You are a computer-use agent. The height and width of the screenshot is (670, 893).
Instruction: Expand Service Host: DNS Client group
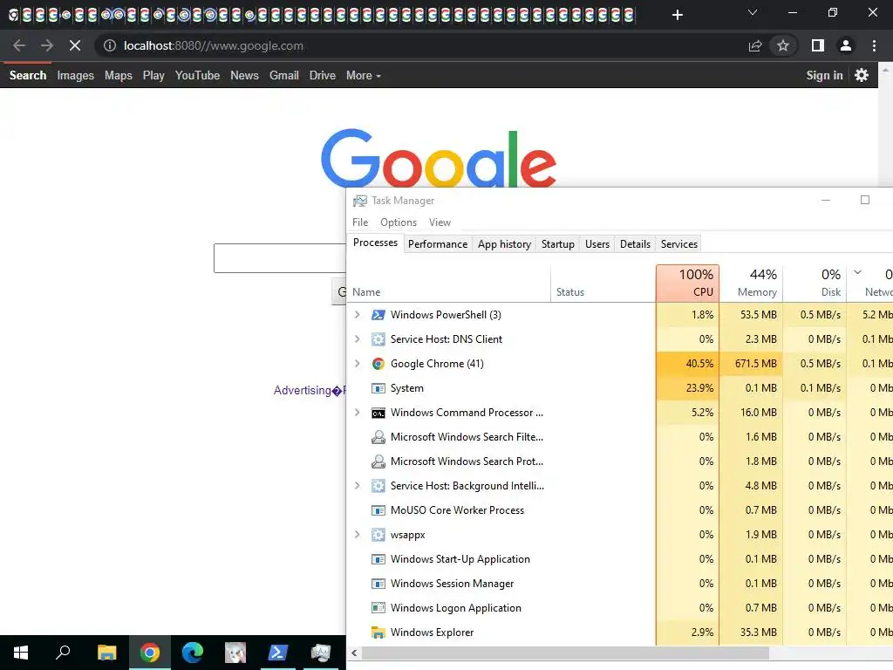(357, 339)
